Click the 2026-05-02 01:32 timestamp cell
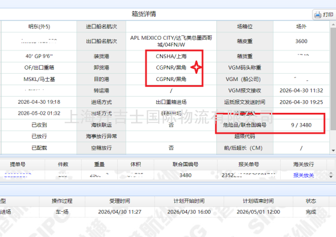This screenshot has height=237, width=336. pyautogui.click(x=39, y=113)
